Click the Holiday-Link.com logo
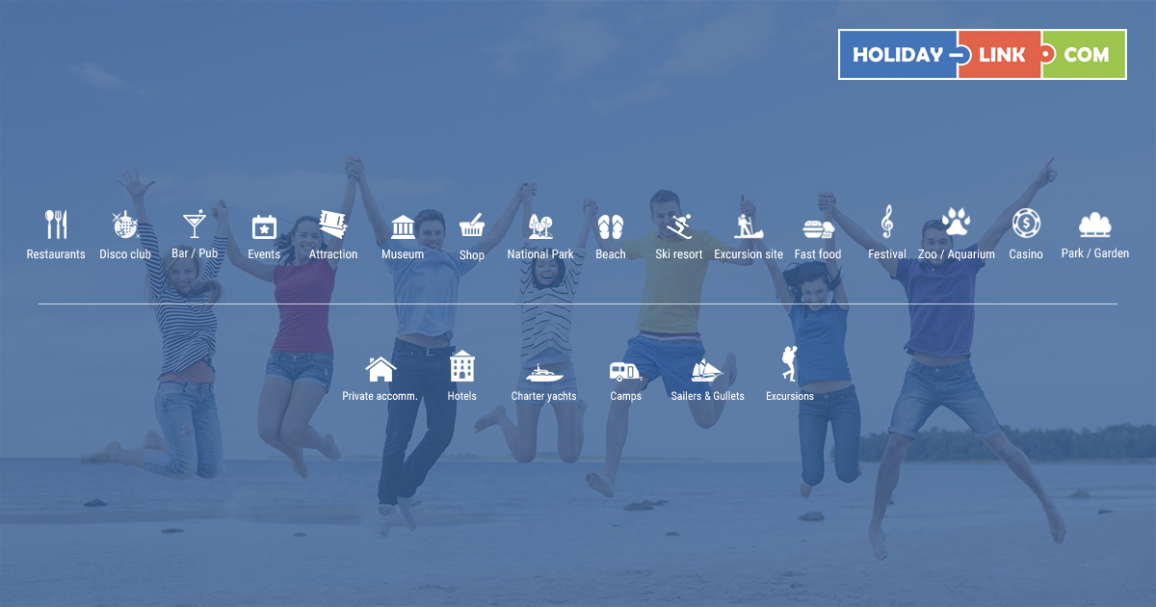The image size is (1156, 607). point(983,54)
